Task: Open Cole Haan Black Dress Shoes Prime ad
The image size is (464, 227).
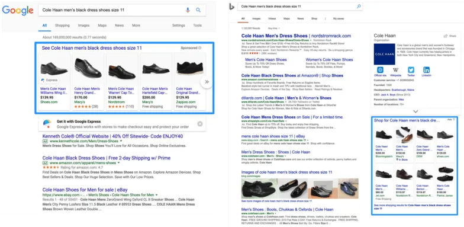Action: point(107,158)
